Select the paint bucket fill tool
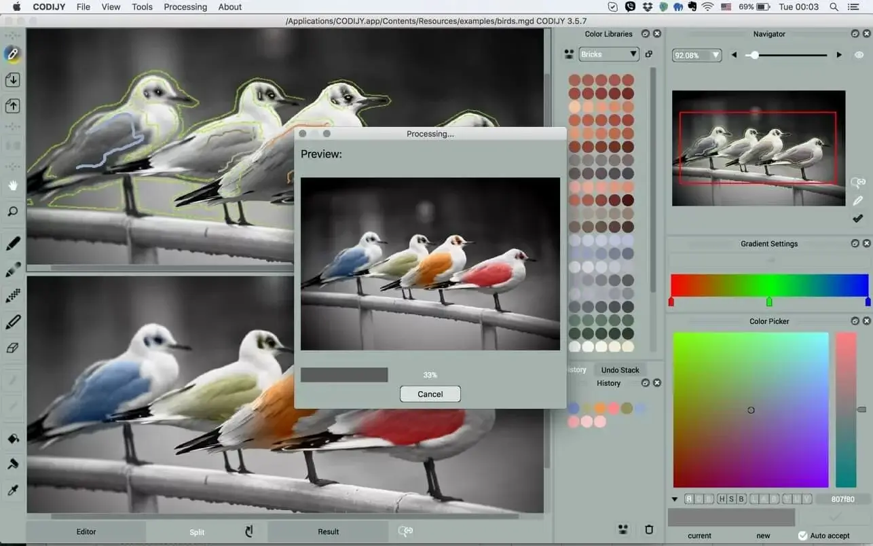 point(12,439)
